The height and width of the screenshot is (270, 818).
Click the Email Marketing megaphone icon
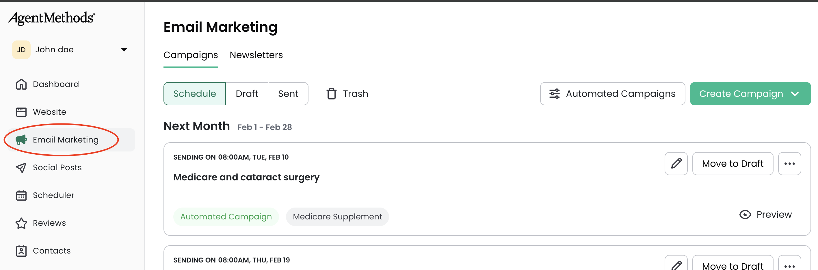(21, 140)
